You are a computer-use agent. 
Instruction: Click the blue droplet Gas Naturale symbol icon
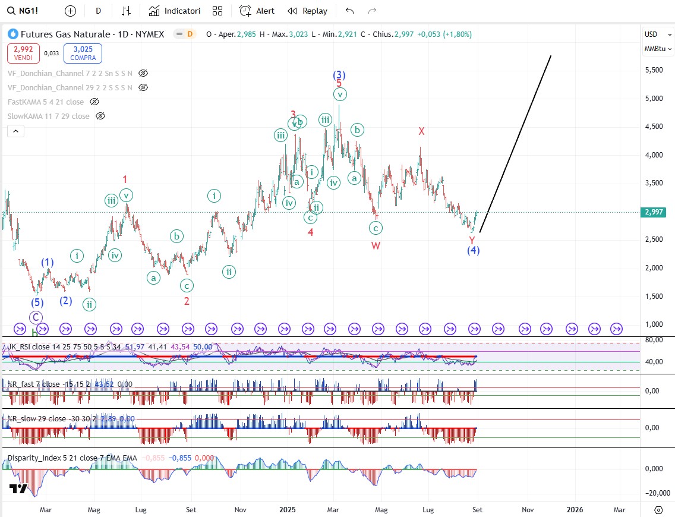(x=12, y=34)
